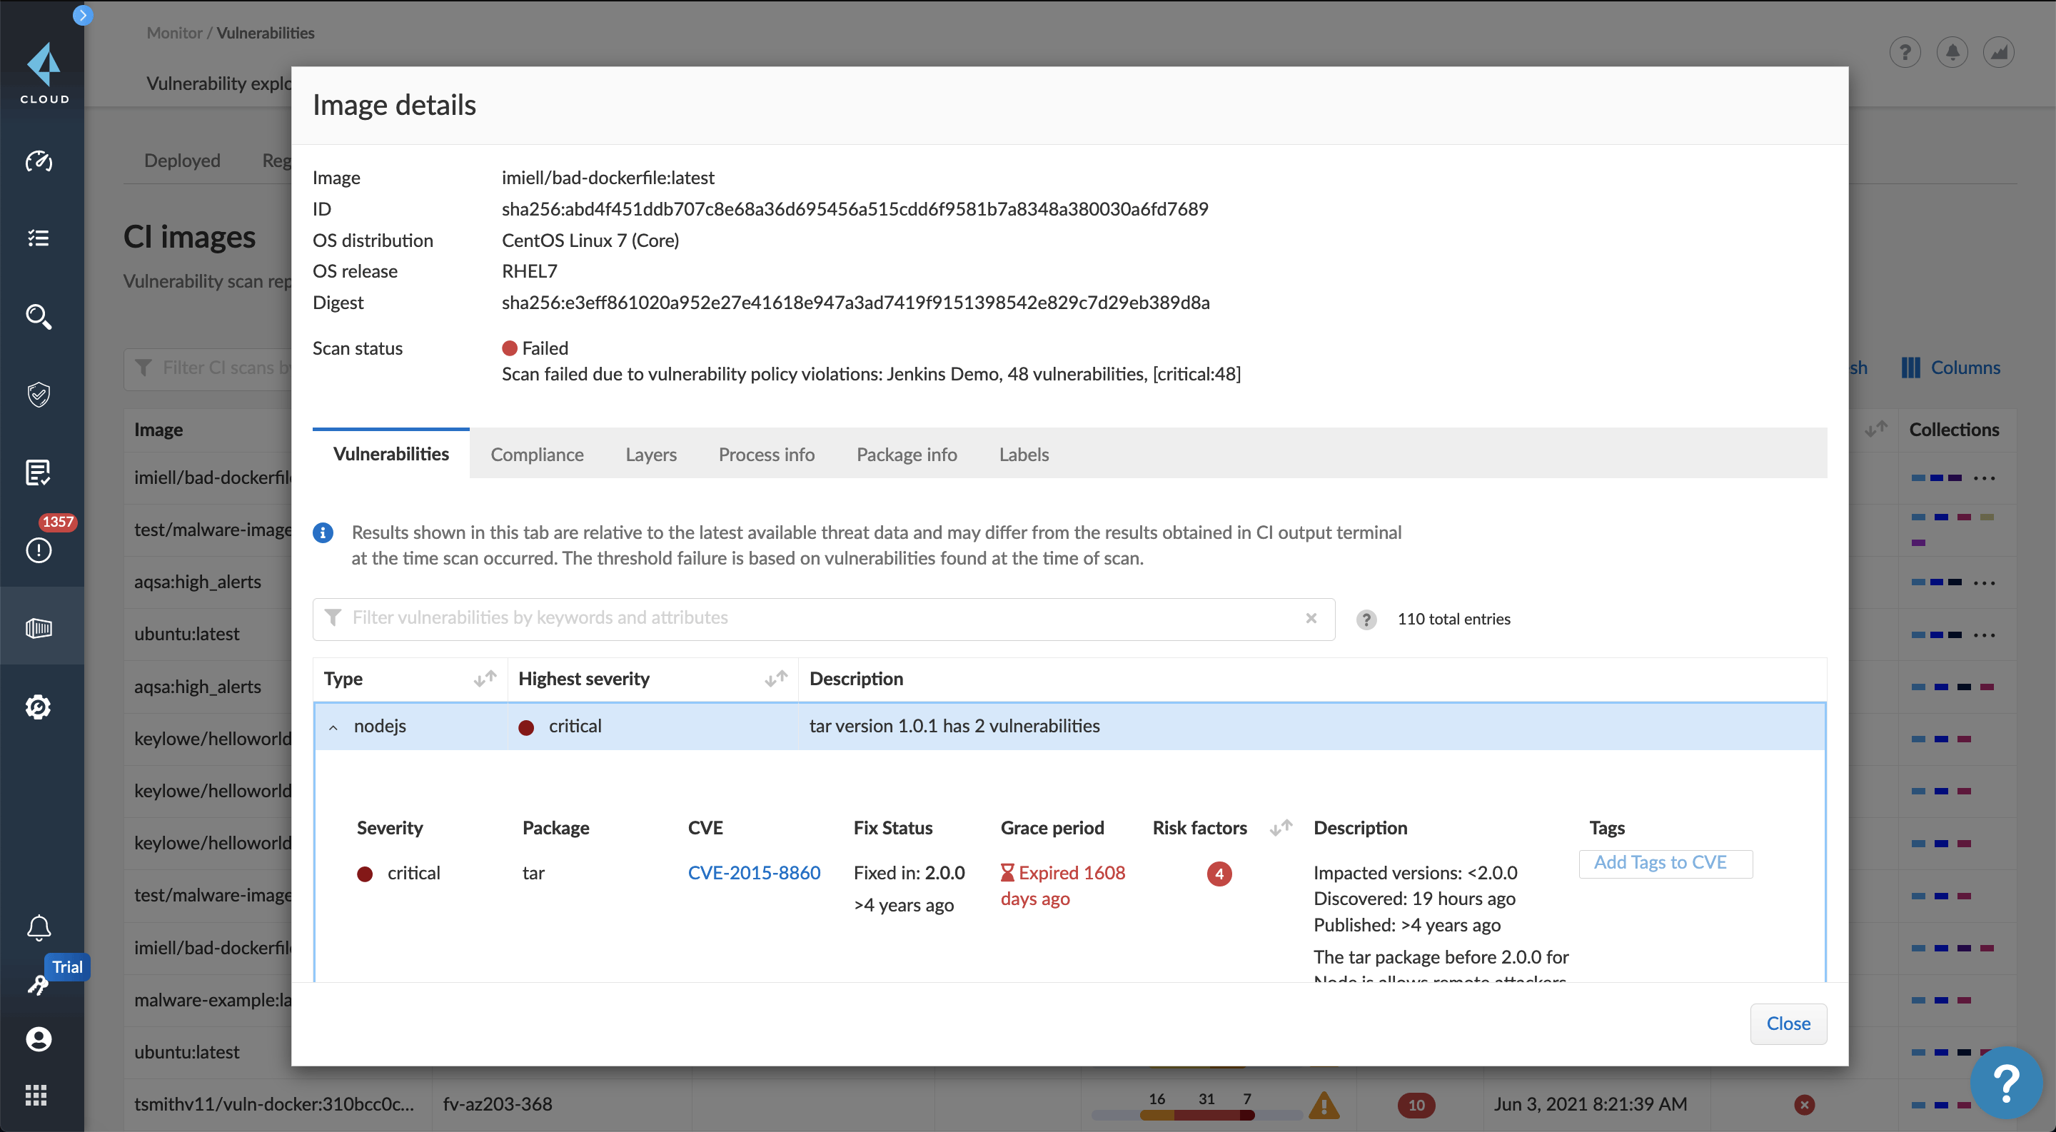Viewport: 2056px width, 1132px height.
Task: Open the Dashboard speedometer icon in sidebar
Action: pos(38,162)
